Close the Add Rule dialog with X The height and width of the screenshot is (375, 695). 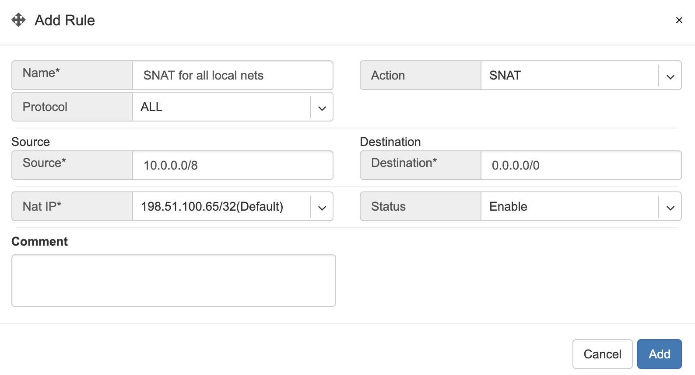click(x=679, y=20)
